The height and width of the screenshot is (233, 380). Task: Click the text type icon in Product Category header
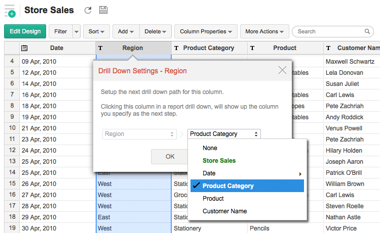(176, 48)
